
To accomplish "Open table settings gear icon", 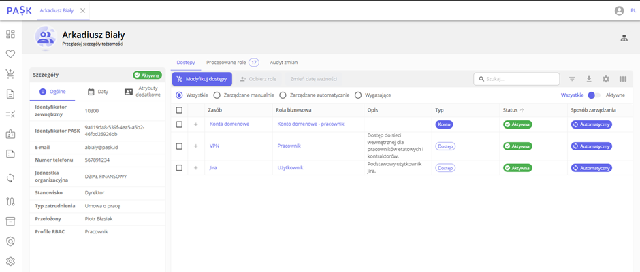I will (x=606, y=79).
